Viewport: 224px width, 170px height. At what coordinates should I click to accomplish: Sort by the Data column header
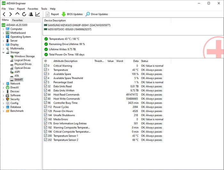click(x=132, y=61)
